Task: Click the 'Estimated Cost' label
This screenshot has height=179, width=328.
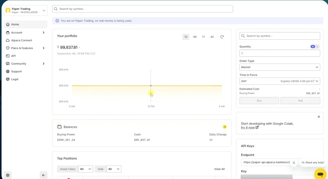Action: (x=249, y=89)
